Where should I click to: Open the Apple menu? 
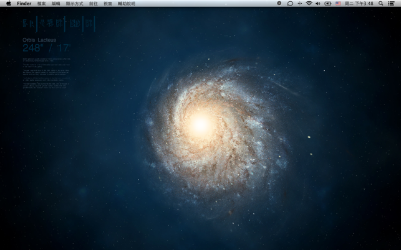pos(9,3)
